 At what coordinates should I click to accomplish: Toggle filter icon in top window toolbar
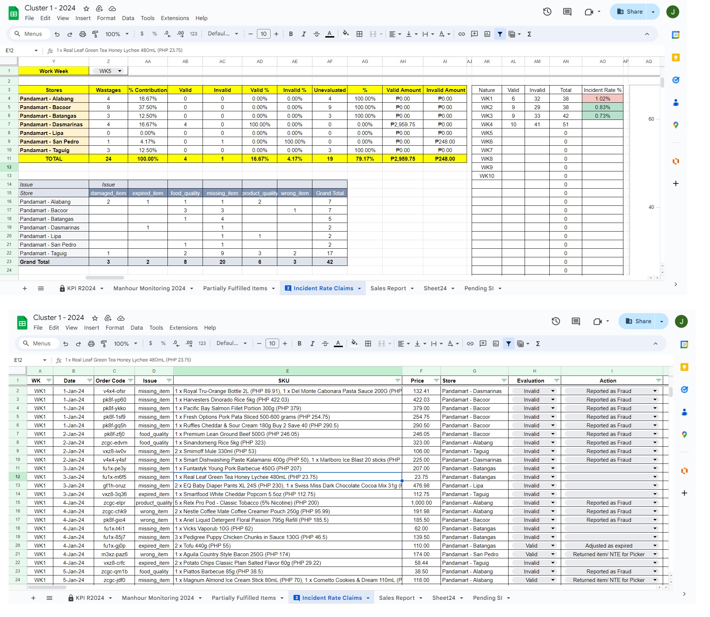click(500, 34)
